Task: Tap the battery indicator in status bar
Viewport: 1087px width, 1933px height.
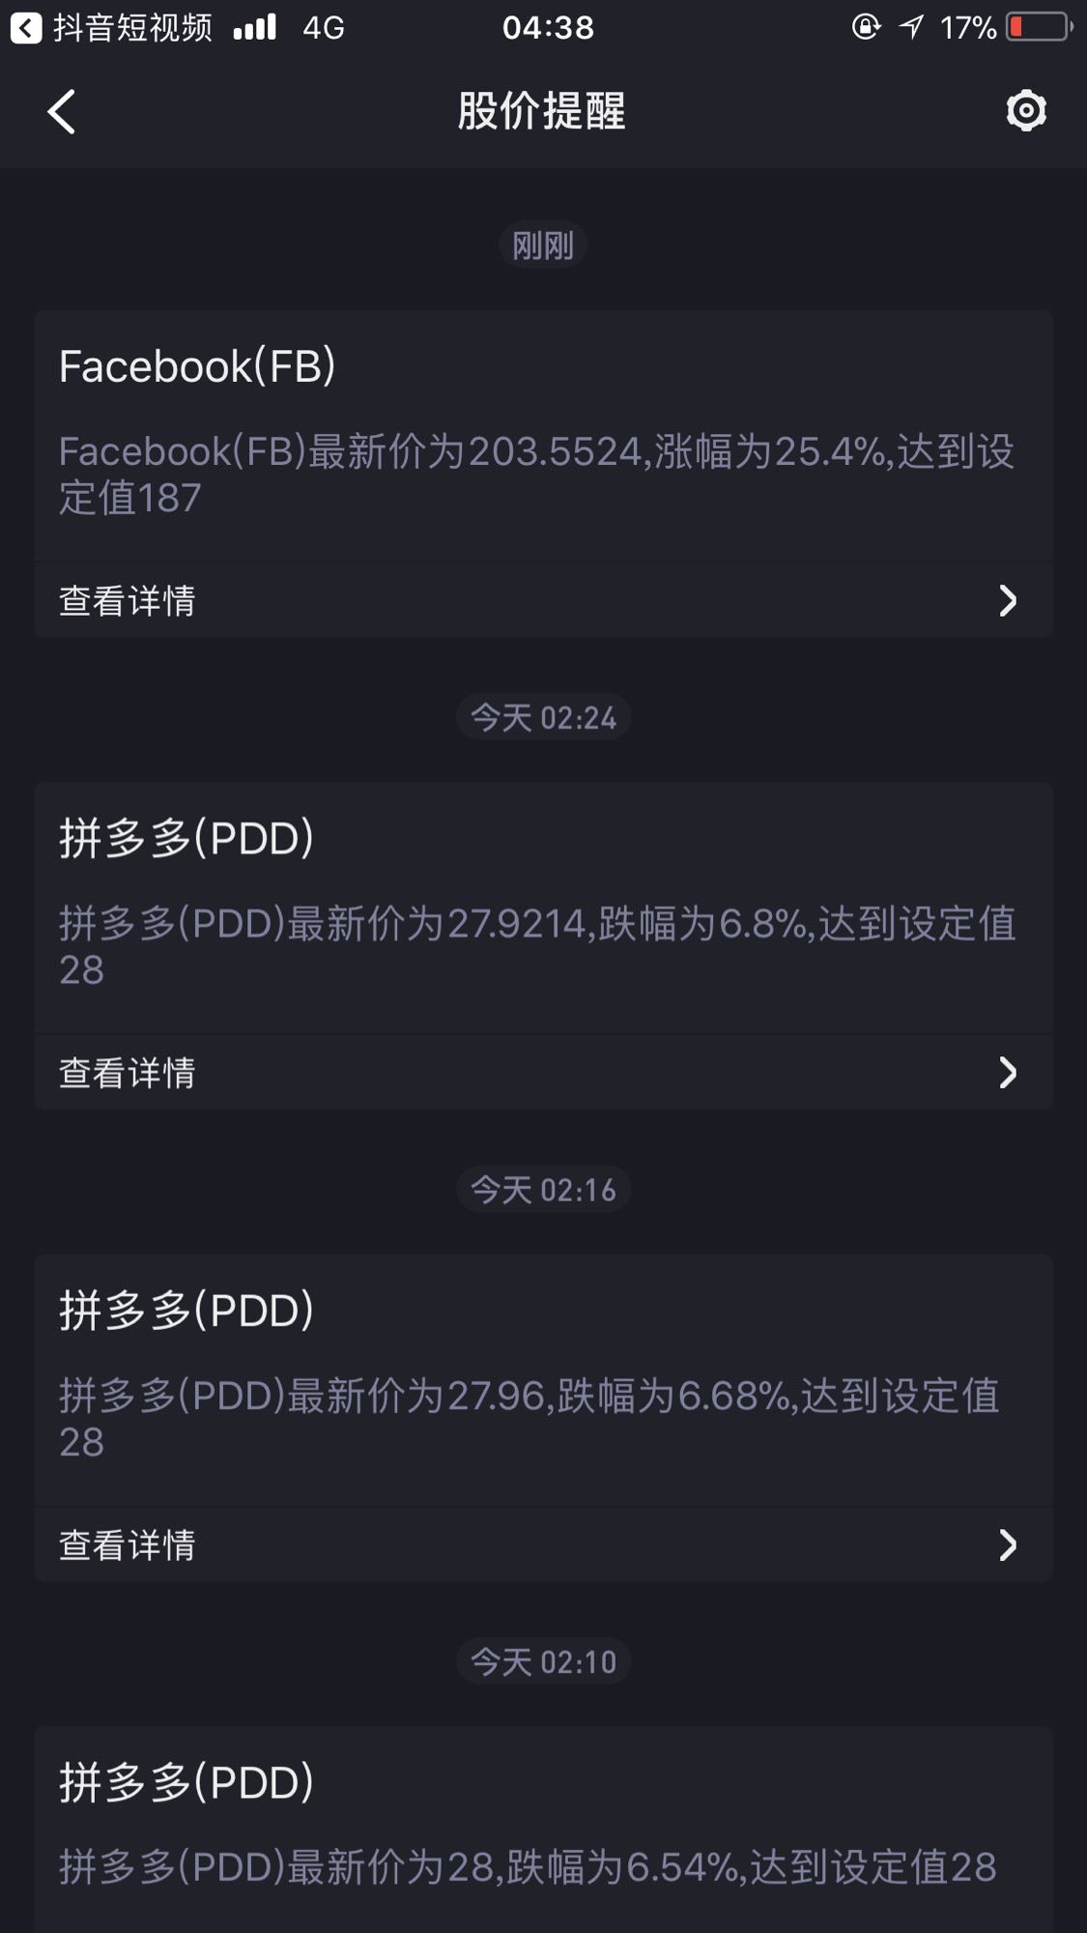Action: (1040, 27)
